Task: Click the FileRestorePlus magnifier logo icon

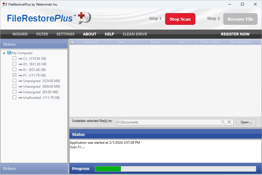Action: point(84,18)
